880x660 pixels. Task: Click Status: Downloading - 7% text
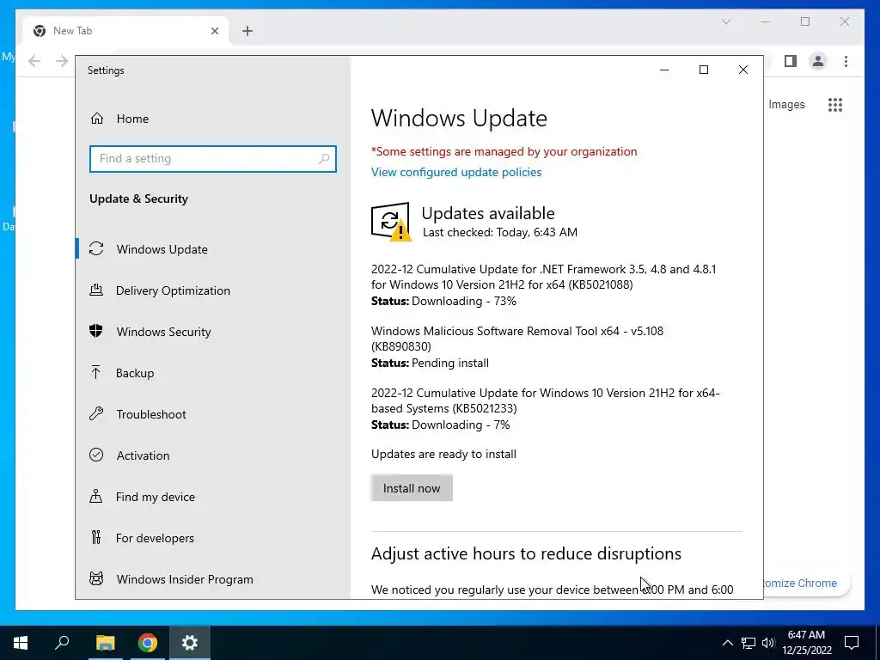pos(441,425)
